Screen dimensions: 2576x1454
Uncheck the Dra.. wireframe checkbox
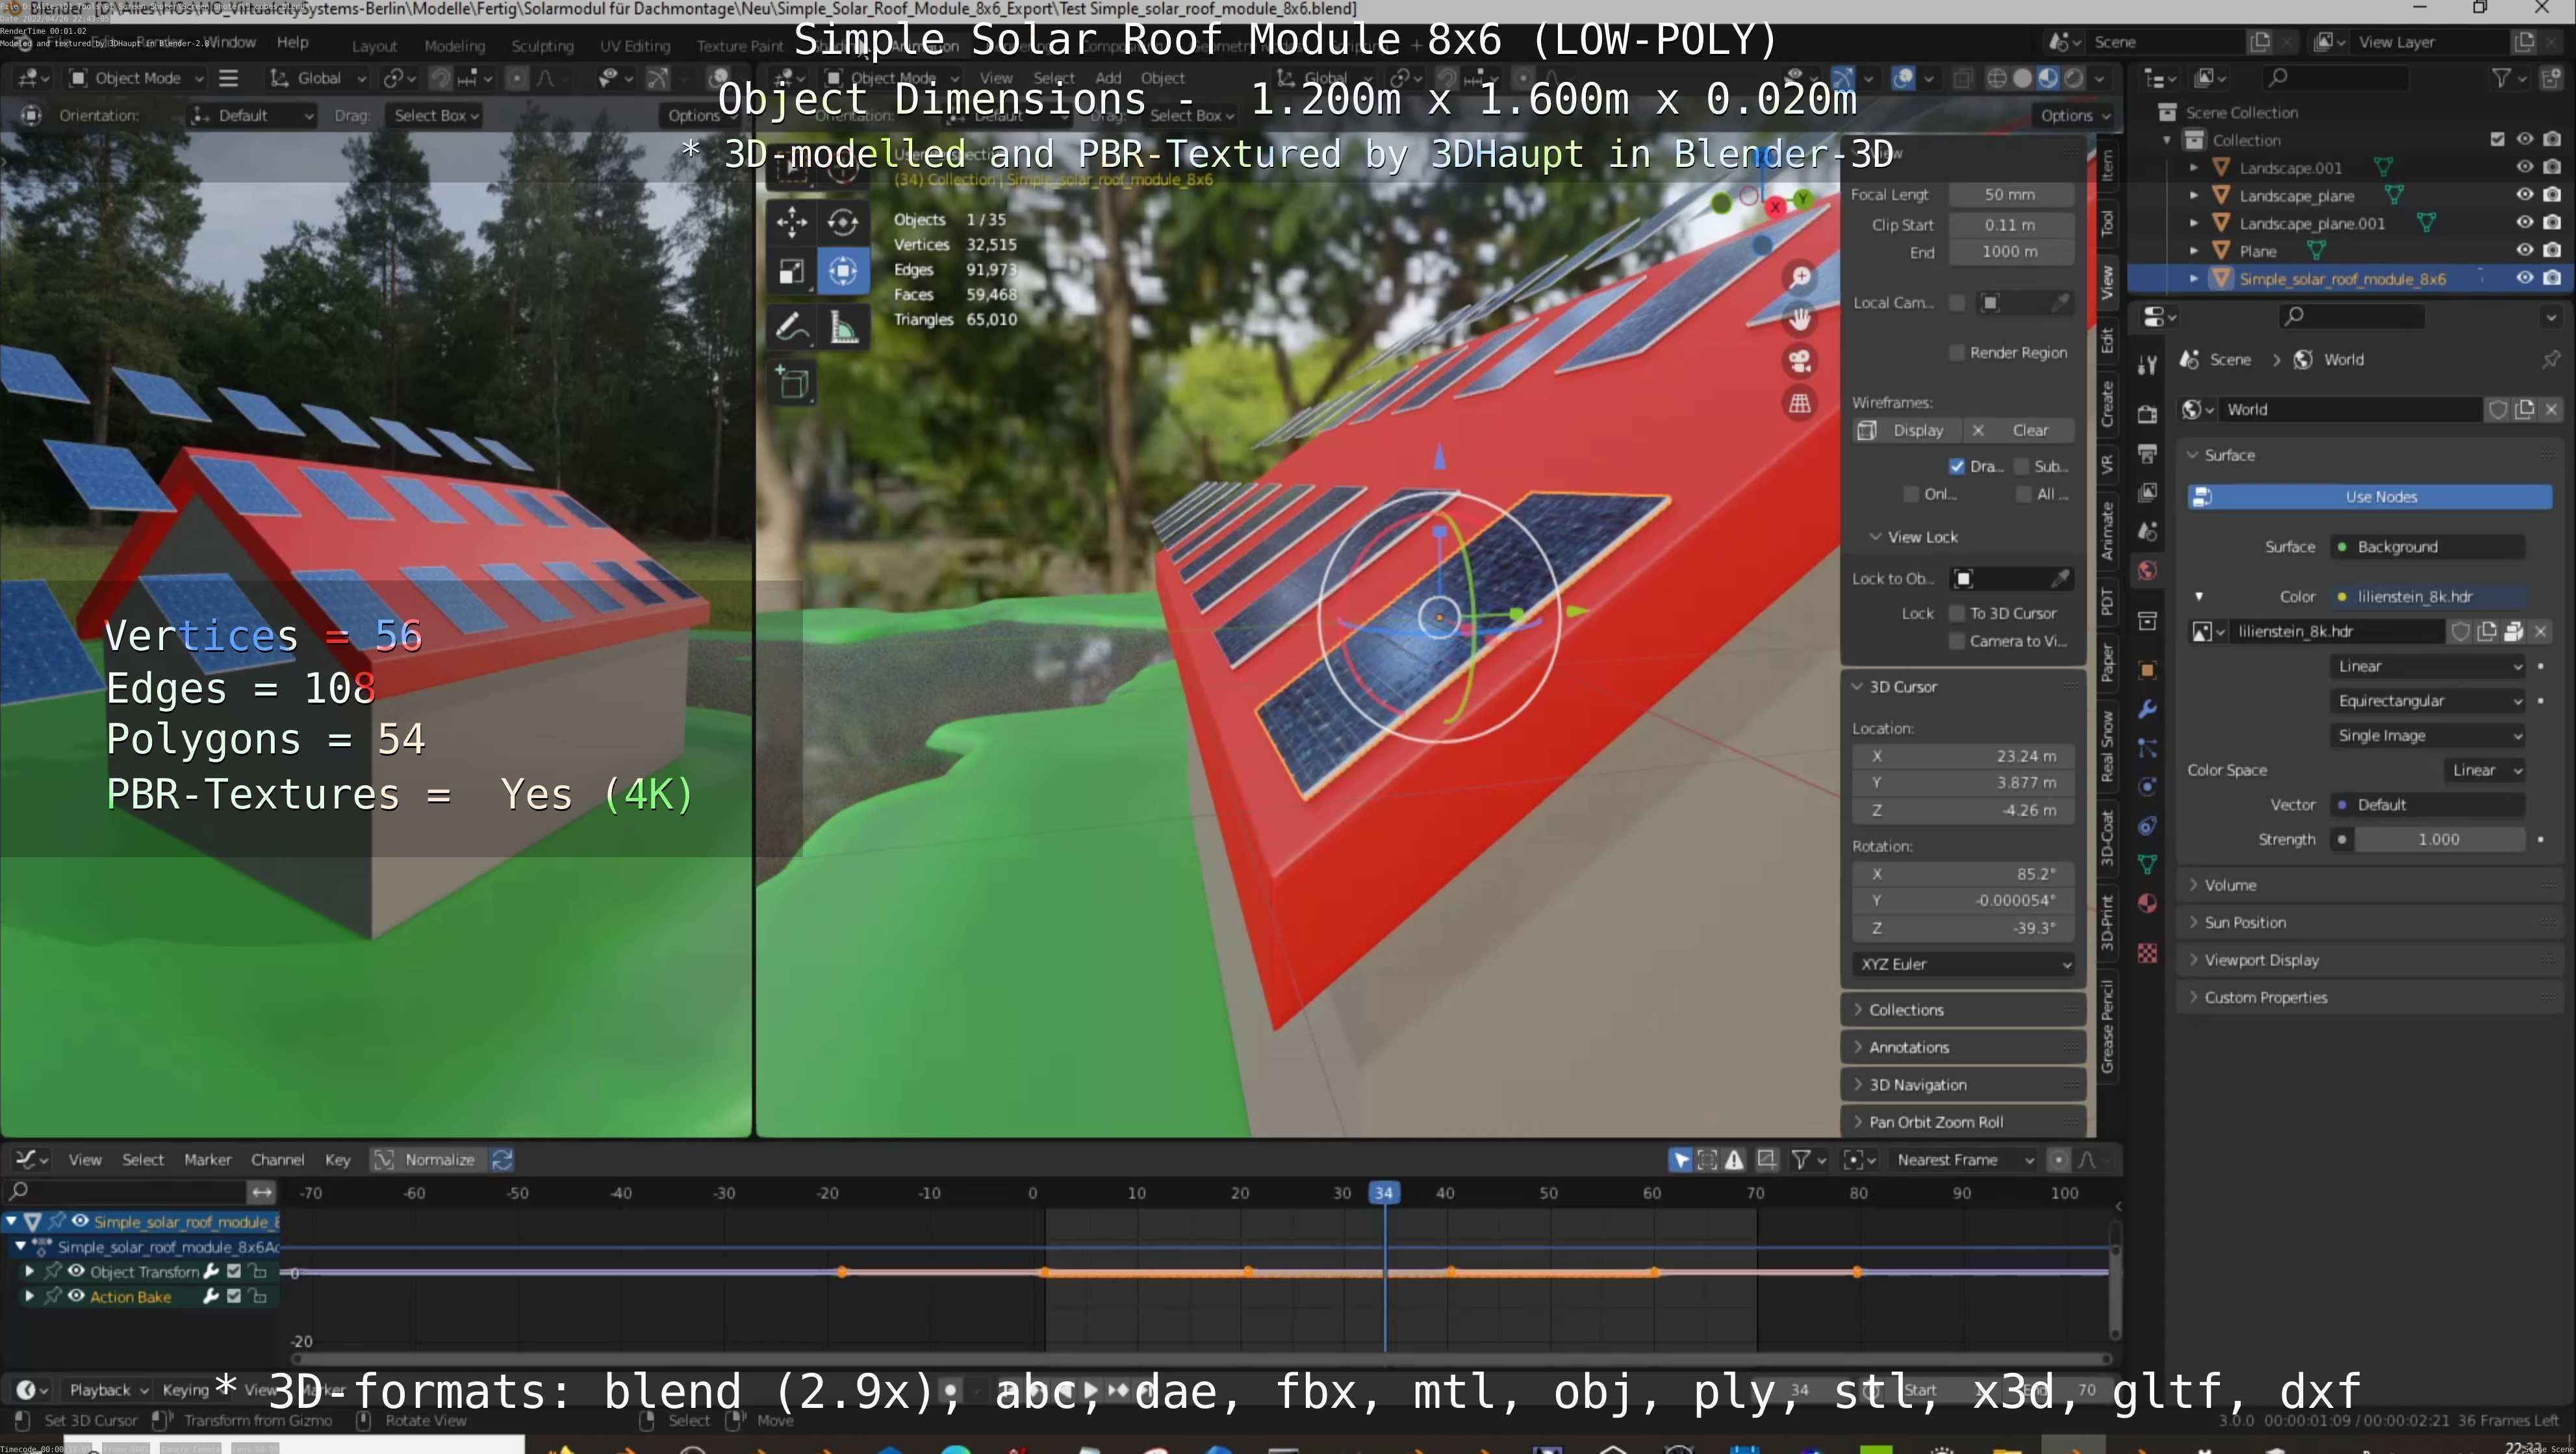(1956, 466)
